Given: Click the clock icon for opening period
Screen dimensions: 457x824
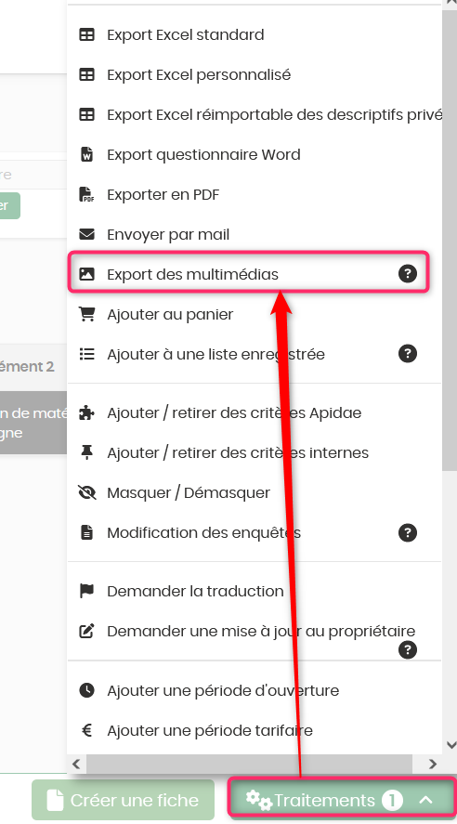Looking at the screenshot, I should [x=86, y=690].
